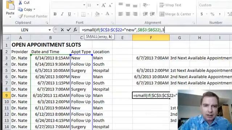Open the Alignment dialog launcher

click(x=194, y=23)
